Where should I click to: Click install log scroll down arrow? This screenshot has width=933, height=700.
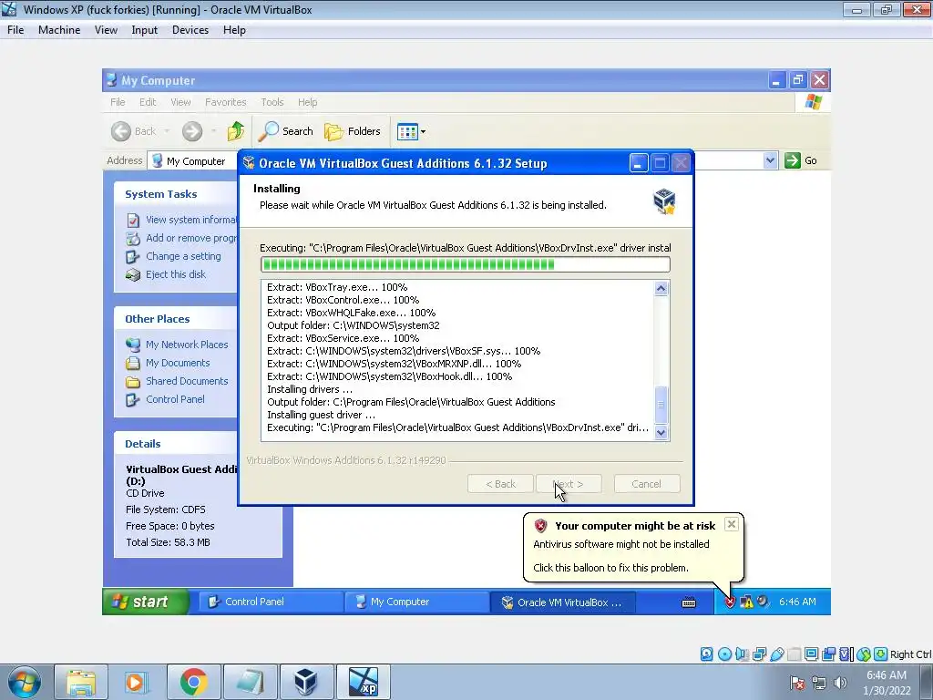click(661, 433)
